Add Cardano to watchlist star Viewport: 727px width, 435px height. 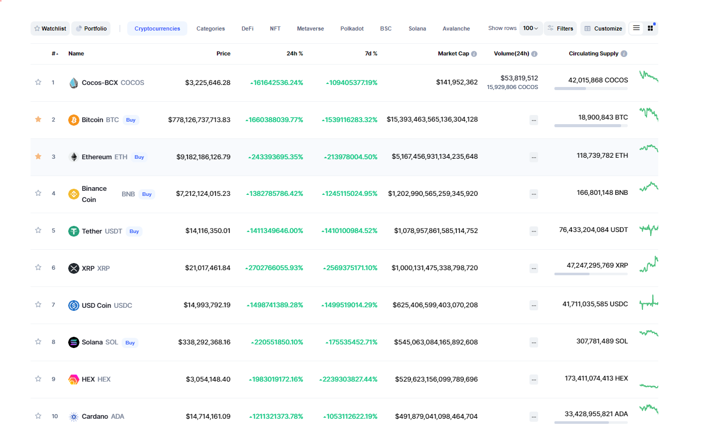tap(38, 416)
